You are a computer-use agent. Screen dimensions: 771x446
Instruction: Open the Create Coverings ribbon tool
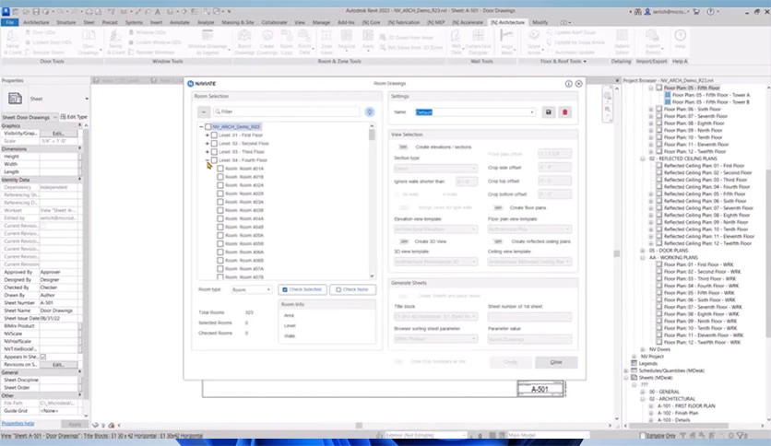pos(267,41)
